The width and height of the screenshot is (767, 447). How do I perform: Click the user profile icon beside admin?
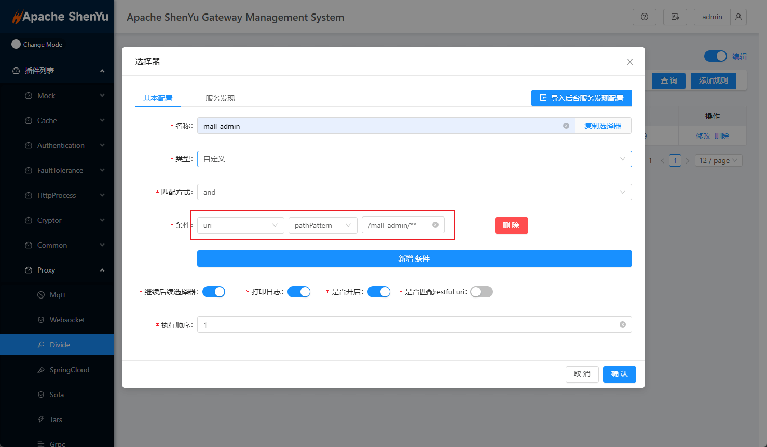tap(738, 17)
